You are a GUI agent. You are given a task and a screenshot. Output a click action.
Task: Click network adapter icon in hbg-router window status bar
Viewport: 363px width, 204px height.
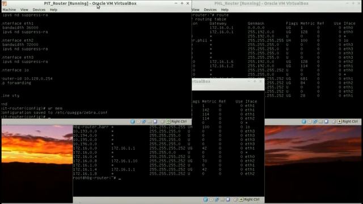coord(217,199)
